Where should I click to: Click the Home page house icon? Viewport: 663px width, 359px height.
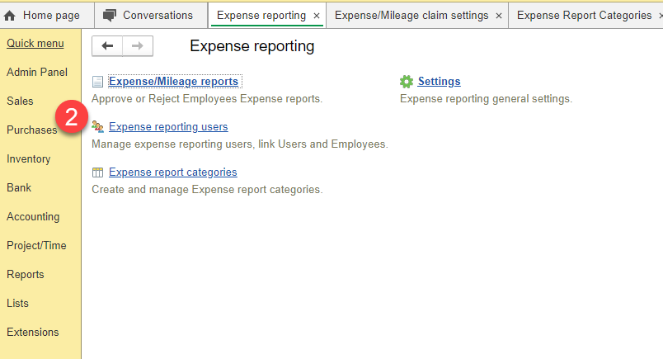9,16
